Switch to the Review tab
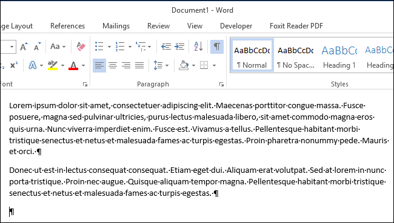The image size is (394, 223). (x=159, y=26)
